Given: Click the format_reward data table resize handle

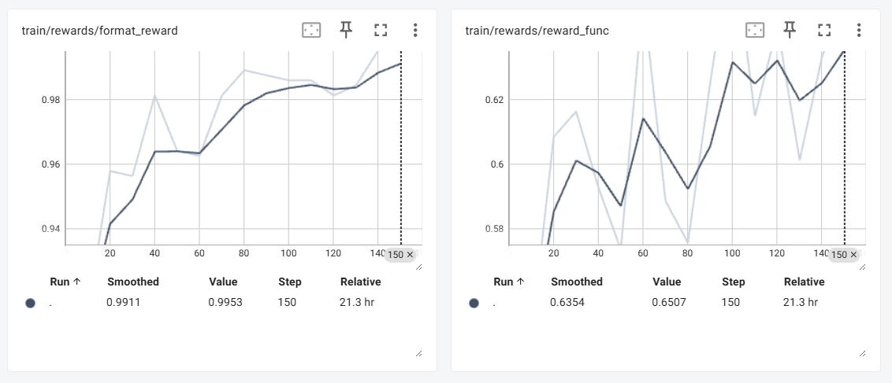Looking at the screenshot, I should [x=418, y=353].
